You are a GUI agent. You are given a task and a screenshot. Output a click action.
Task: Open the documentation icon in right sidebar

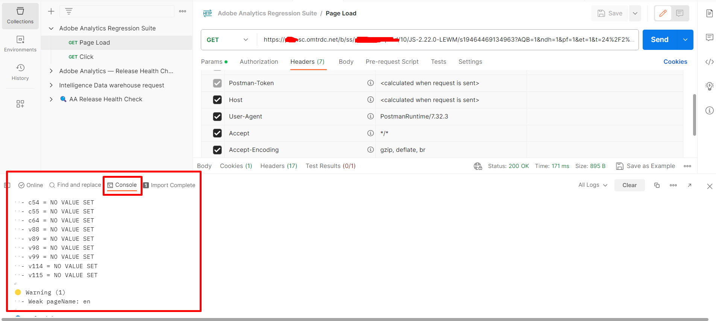(x=709, y=13)
